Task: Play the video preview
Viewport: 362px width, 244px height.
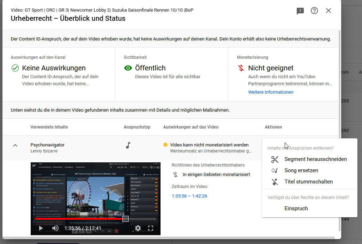Action: tap(41, 228)
